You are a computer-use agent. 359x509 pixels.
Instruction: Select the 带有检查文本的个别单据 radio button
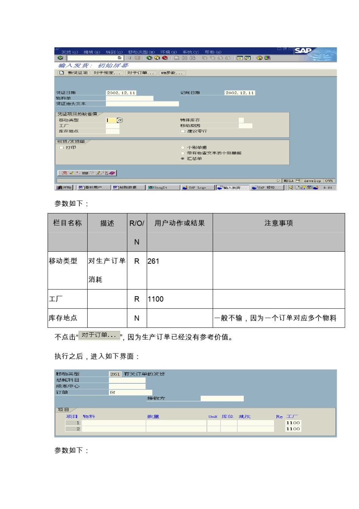[x=183, y=153]
